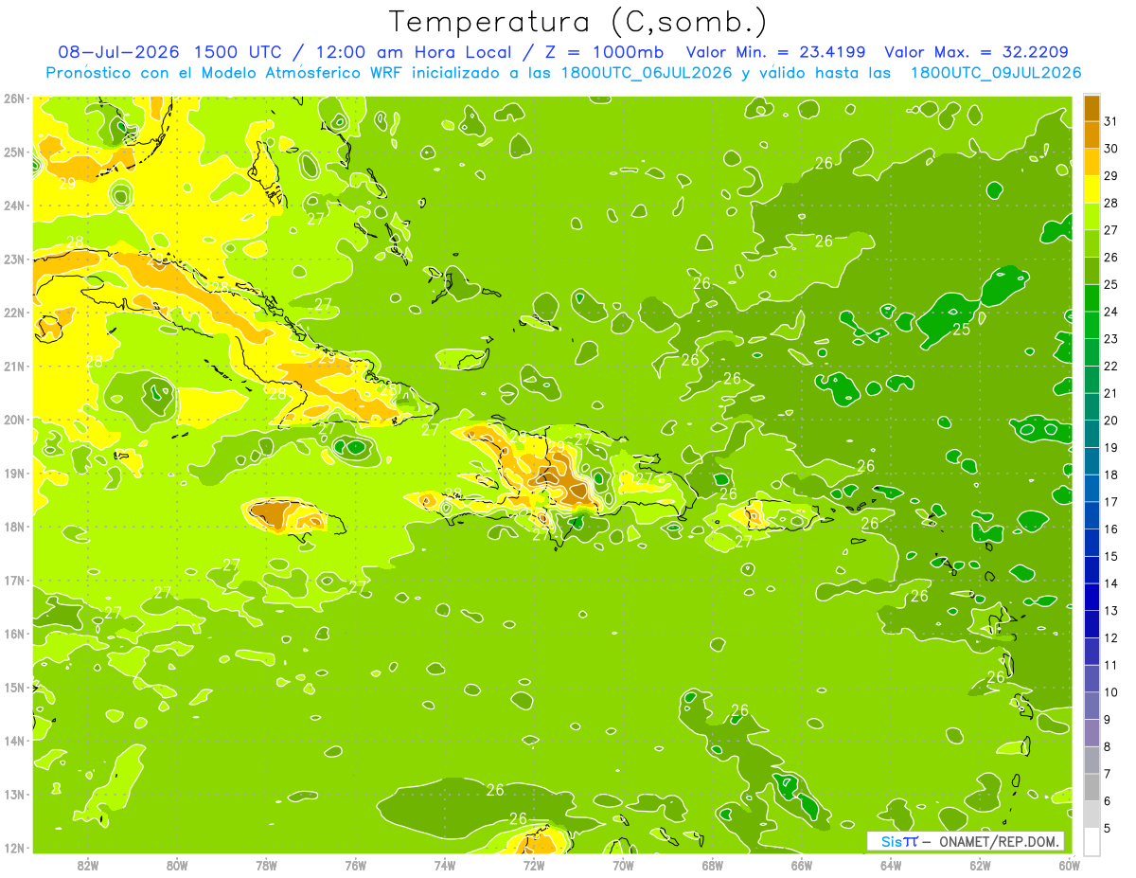This screenshot has width=1136, height=878.
Task: Click the latitude axis label '26N'
Action: 13,99
